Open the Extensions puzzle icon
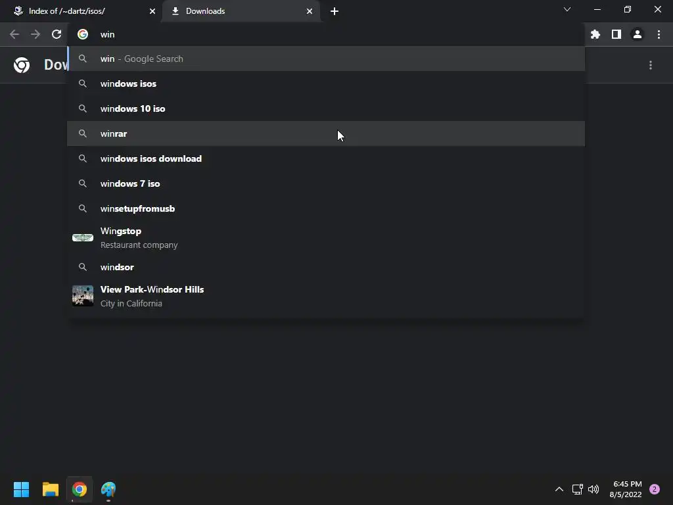 point(595,34)
